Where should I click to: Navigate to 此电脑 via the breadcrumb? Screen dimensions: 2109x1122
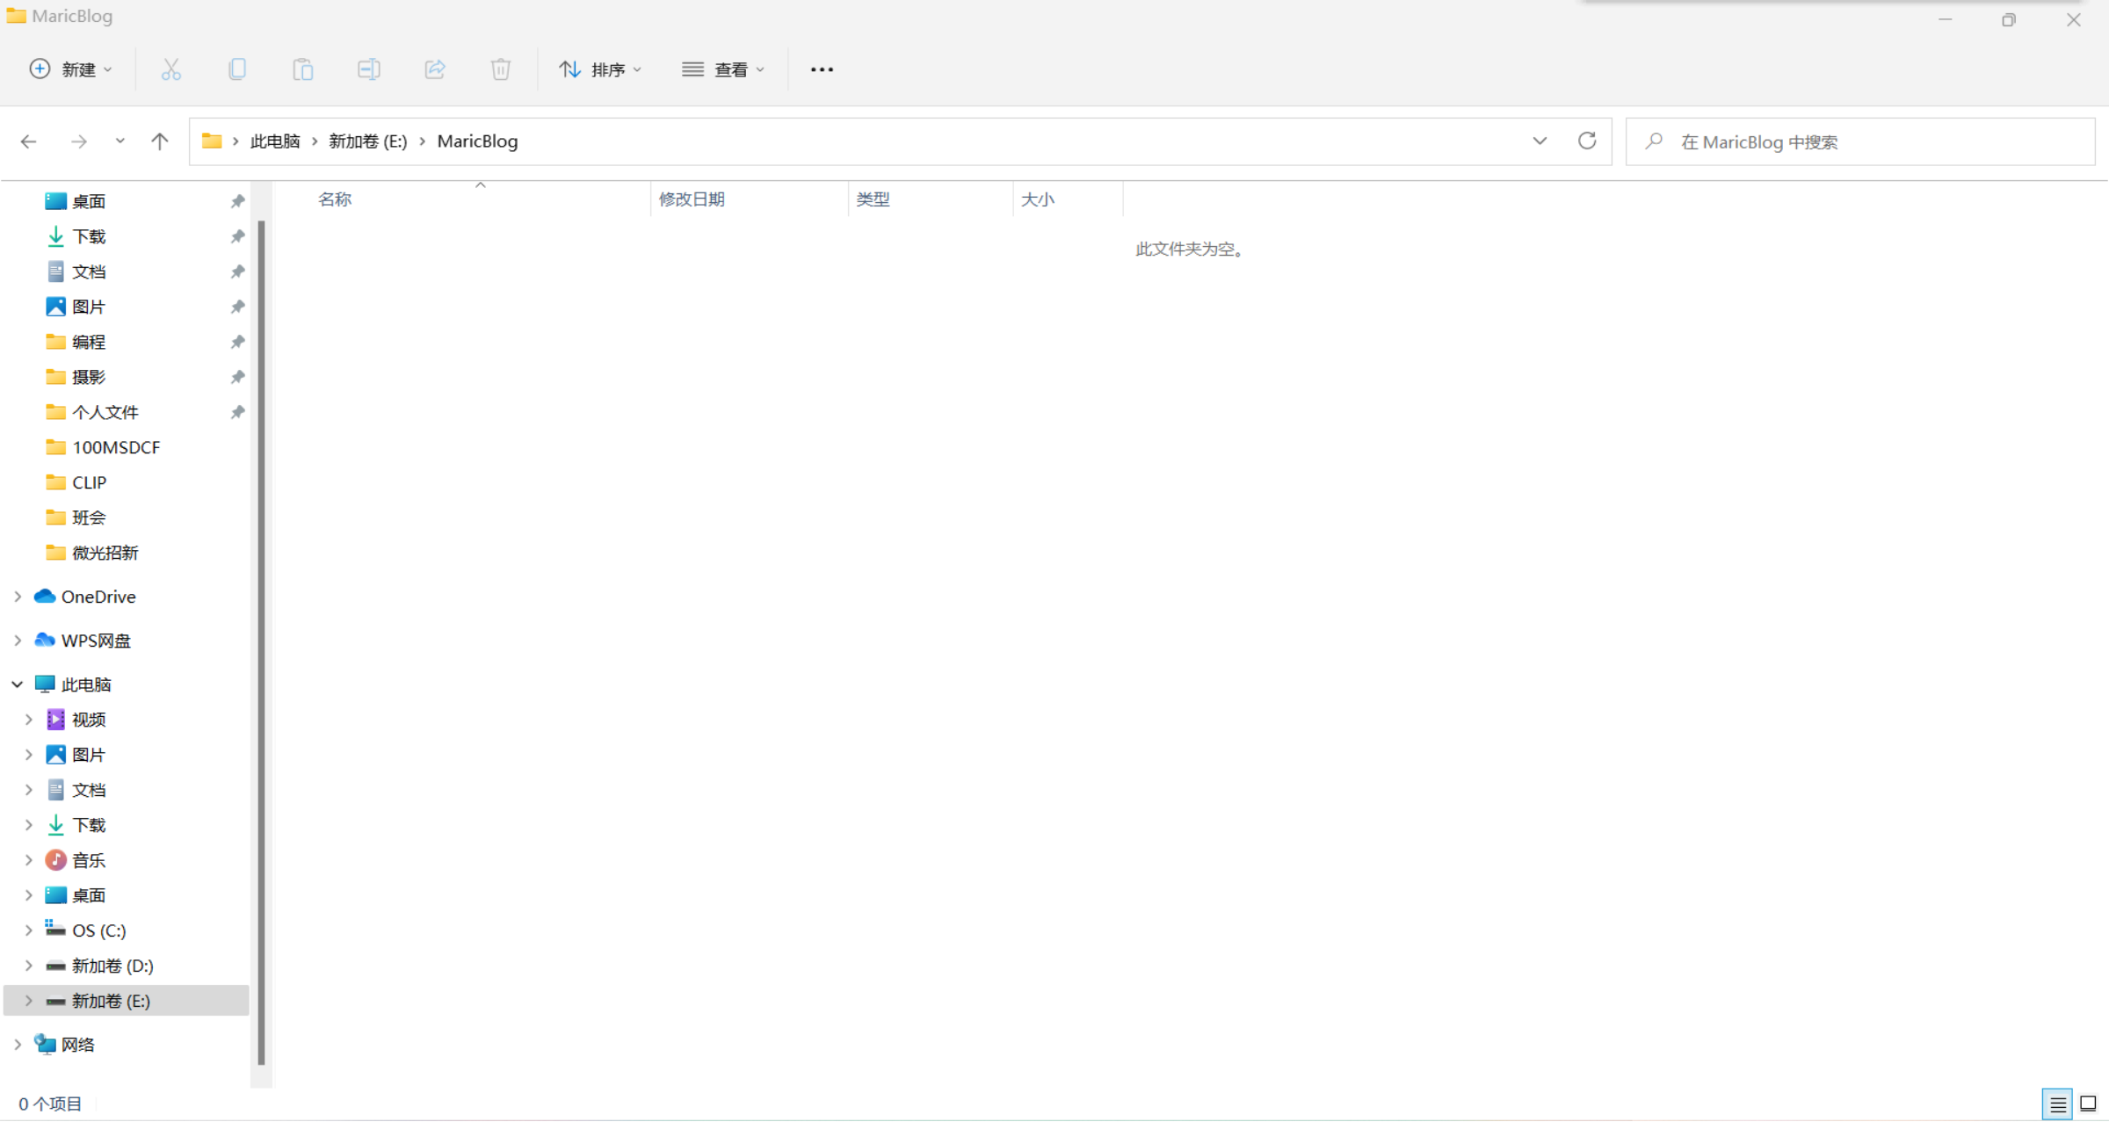[275, 141]
